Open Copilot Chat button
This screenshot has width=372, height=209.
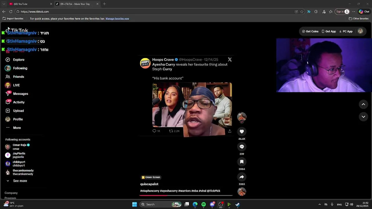click(364, 12)
